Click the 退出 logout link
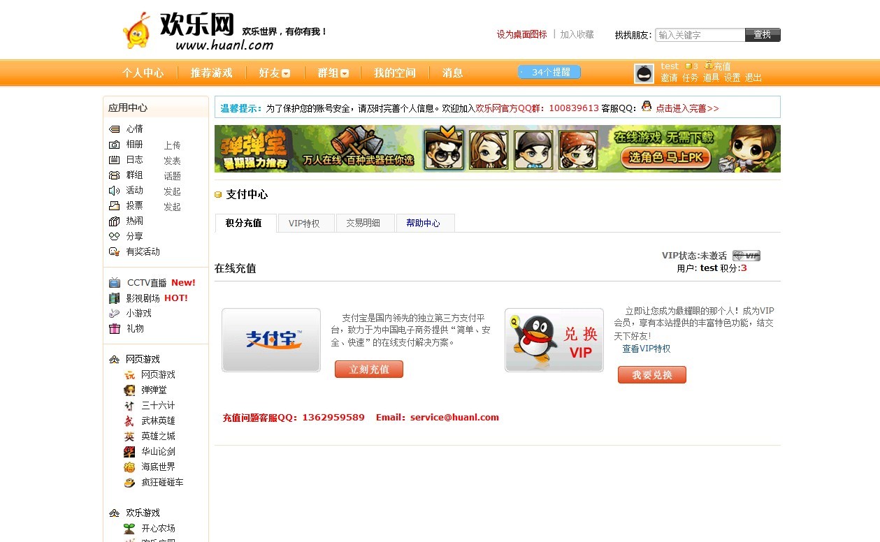The width and height of the screenshot is (880, 542). pos(753,78)
